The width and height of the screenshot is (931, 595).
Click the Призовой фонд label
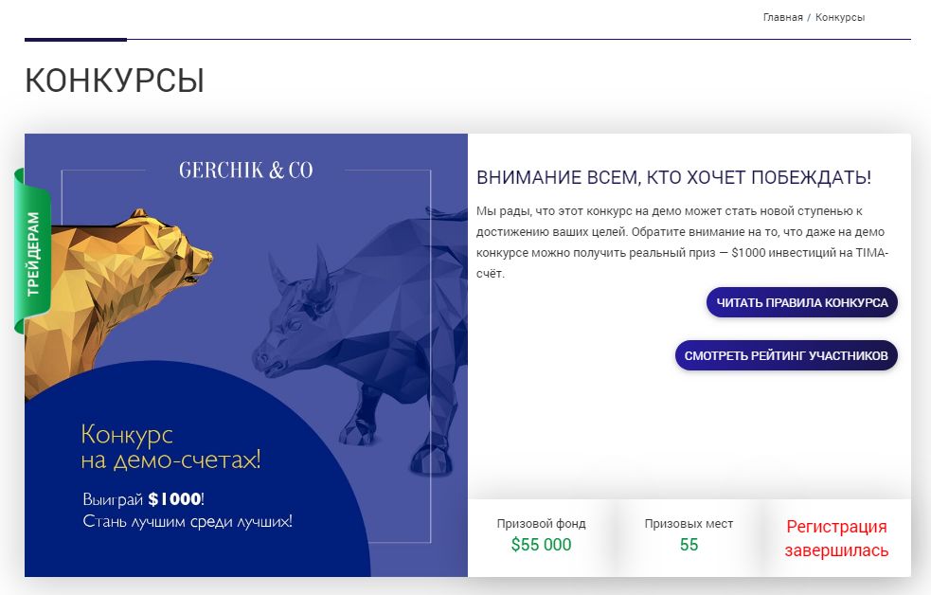point(541,524)
